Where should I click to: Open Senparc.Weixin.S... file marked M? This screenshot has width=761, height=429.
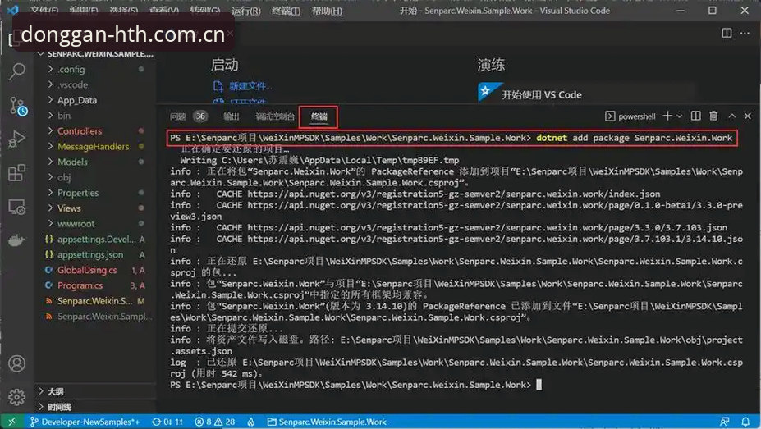[95, 301]
